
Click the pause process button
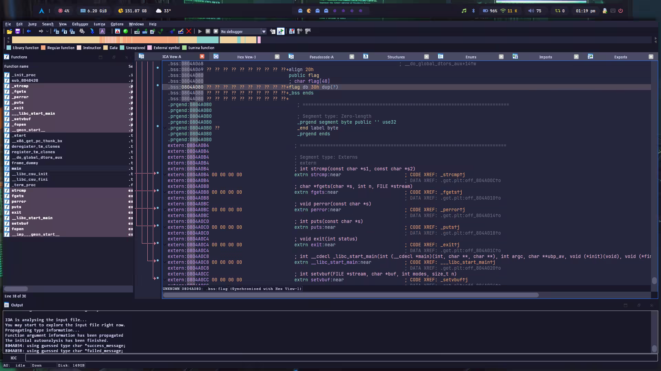(x=208, y=31)
